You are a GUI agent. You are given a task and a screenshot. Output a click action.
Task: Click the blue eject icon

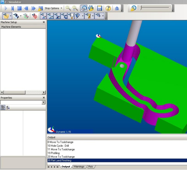point(117,8)
